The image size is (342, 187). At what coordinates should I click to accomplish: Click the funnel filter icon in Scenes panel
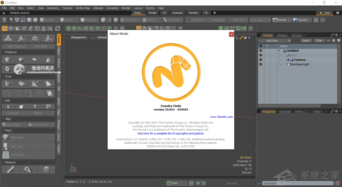[x=339, y=41]
